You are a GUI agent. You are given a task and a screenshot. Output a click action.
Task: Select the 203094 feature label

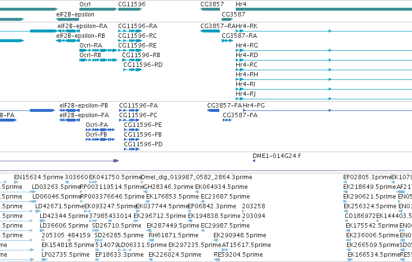coord(254,216)
